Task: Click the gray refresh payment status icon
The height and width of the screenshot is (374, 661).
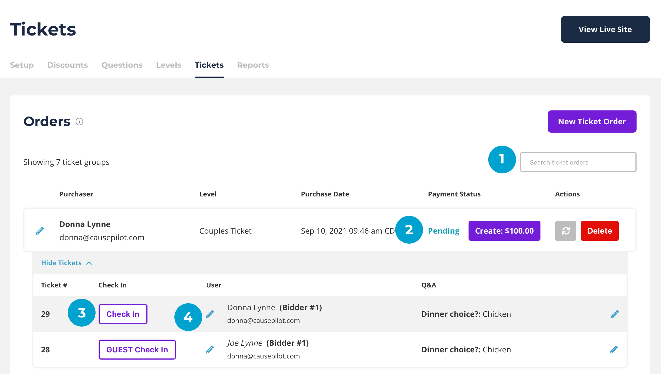Action: (x=565, y=231)
